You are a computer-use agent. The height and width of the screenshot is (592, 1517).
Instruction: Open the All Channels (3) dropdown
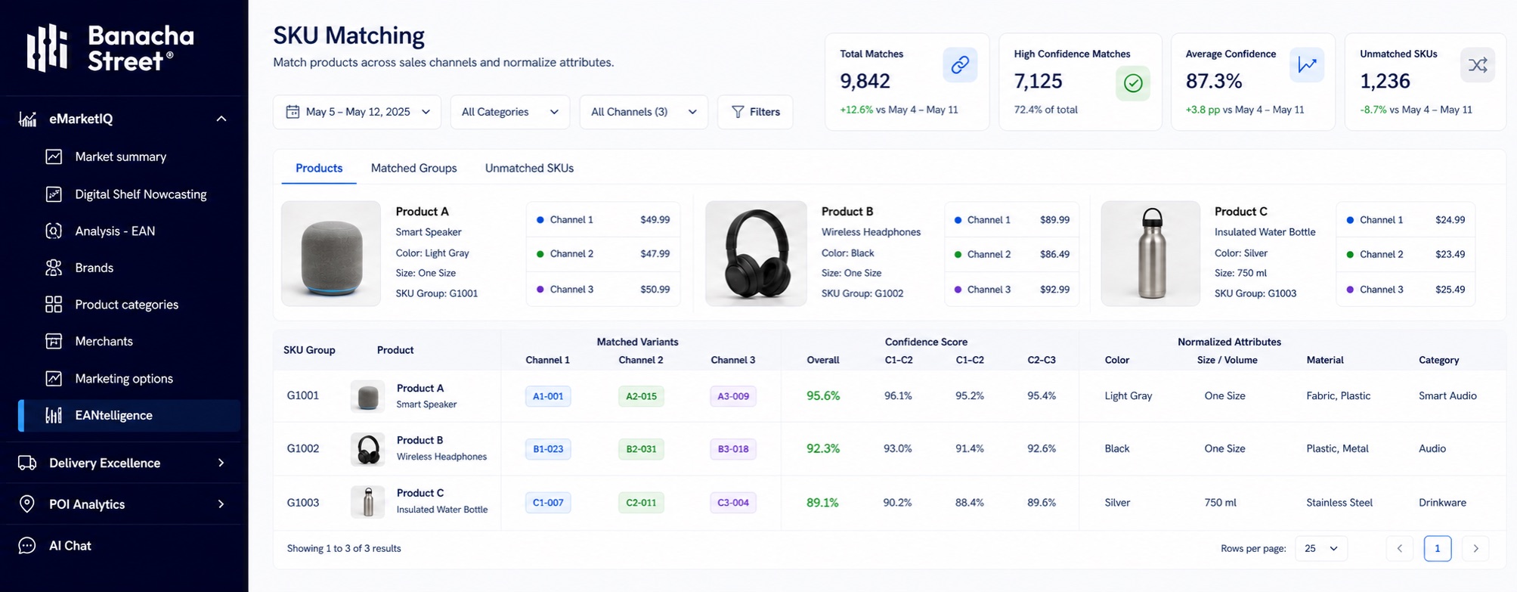coord(643,112)
